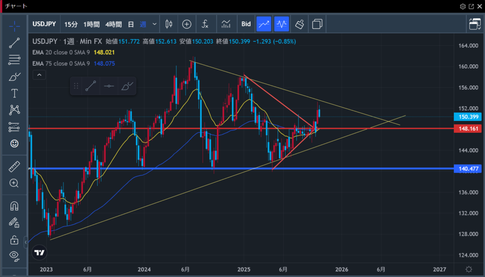This screenshot has height=277, width=485.
Task: Toggle magnet mode for drawings
Action: (14, 206)
